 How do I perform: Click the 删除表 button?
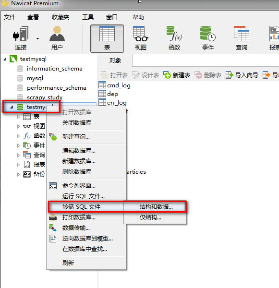(x=208, y=75)
